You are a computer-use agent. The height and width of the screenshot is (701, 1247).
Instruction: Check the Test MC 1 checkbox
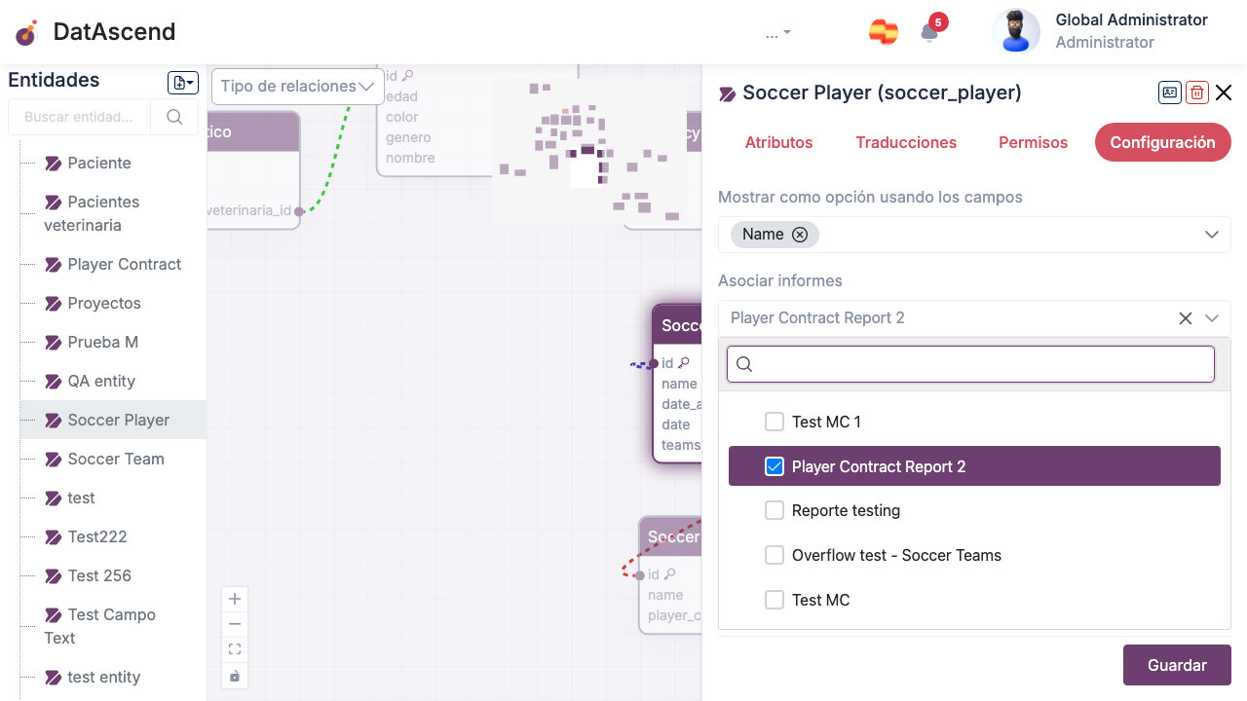pos(775,422)
